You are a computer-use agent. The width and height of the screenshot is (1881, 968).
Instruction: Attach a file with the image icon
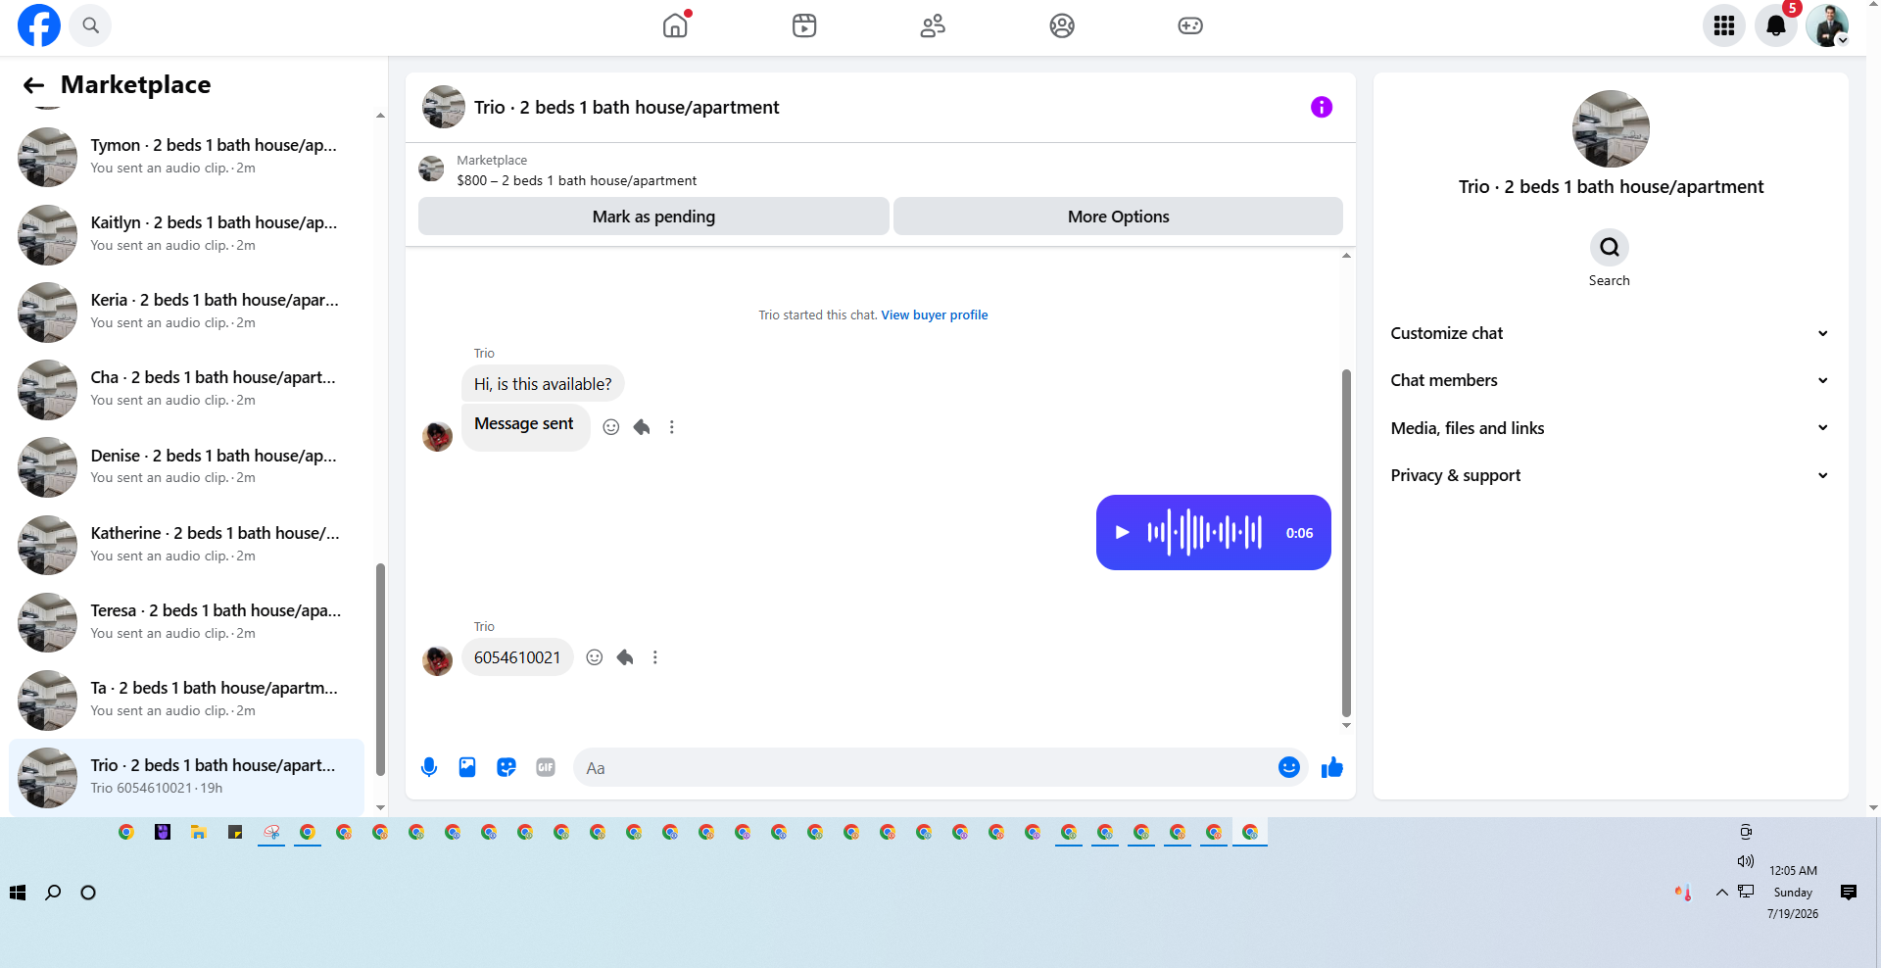[467, 767]
